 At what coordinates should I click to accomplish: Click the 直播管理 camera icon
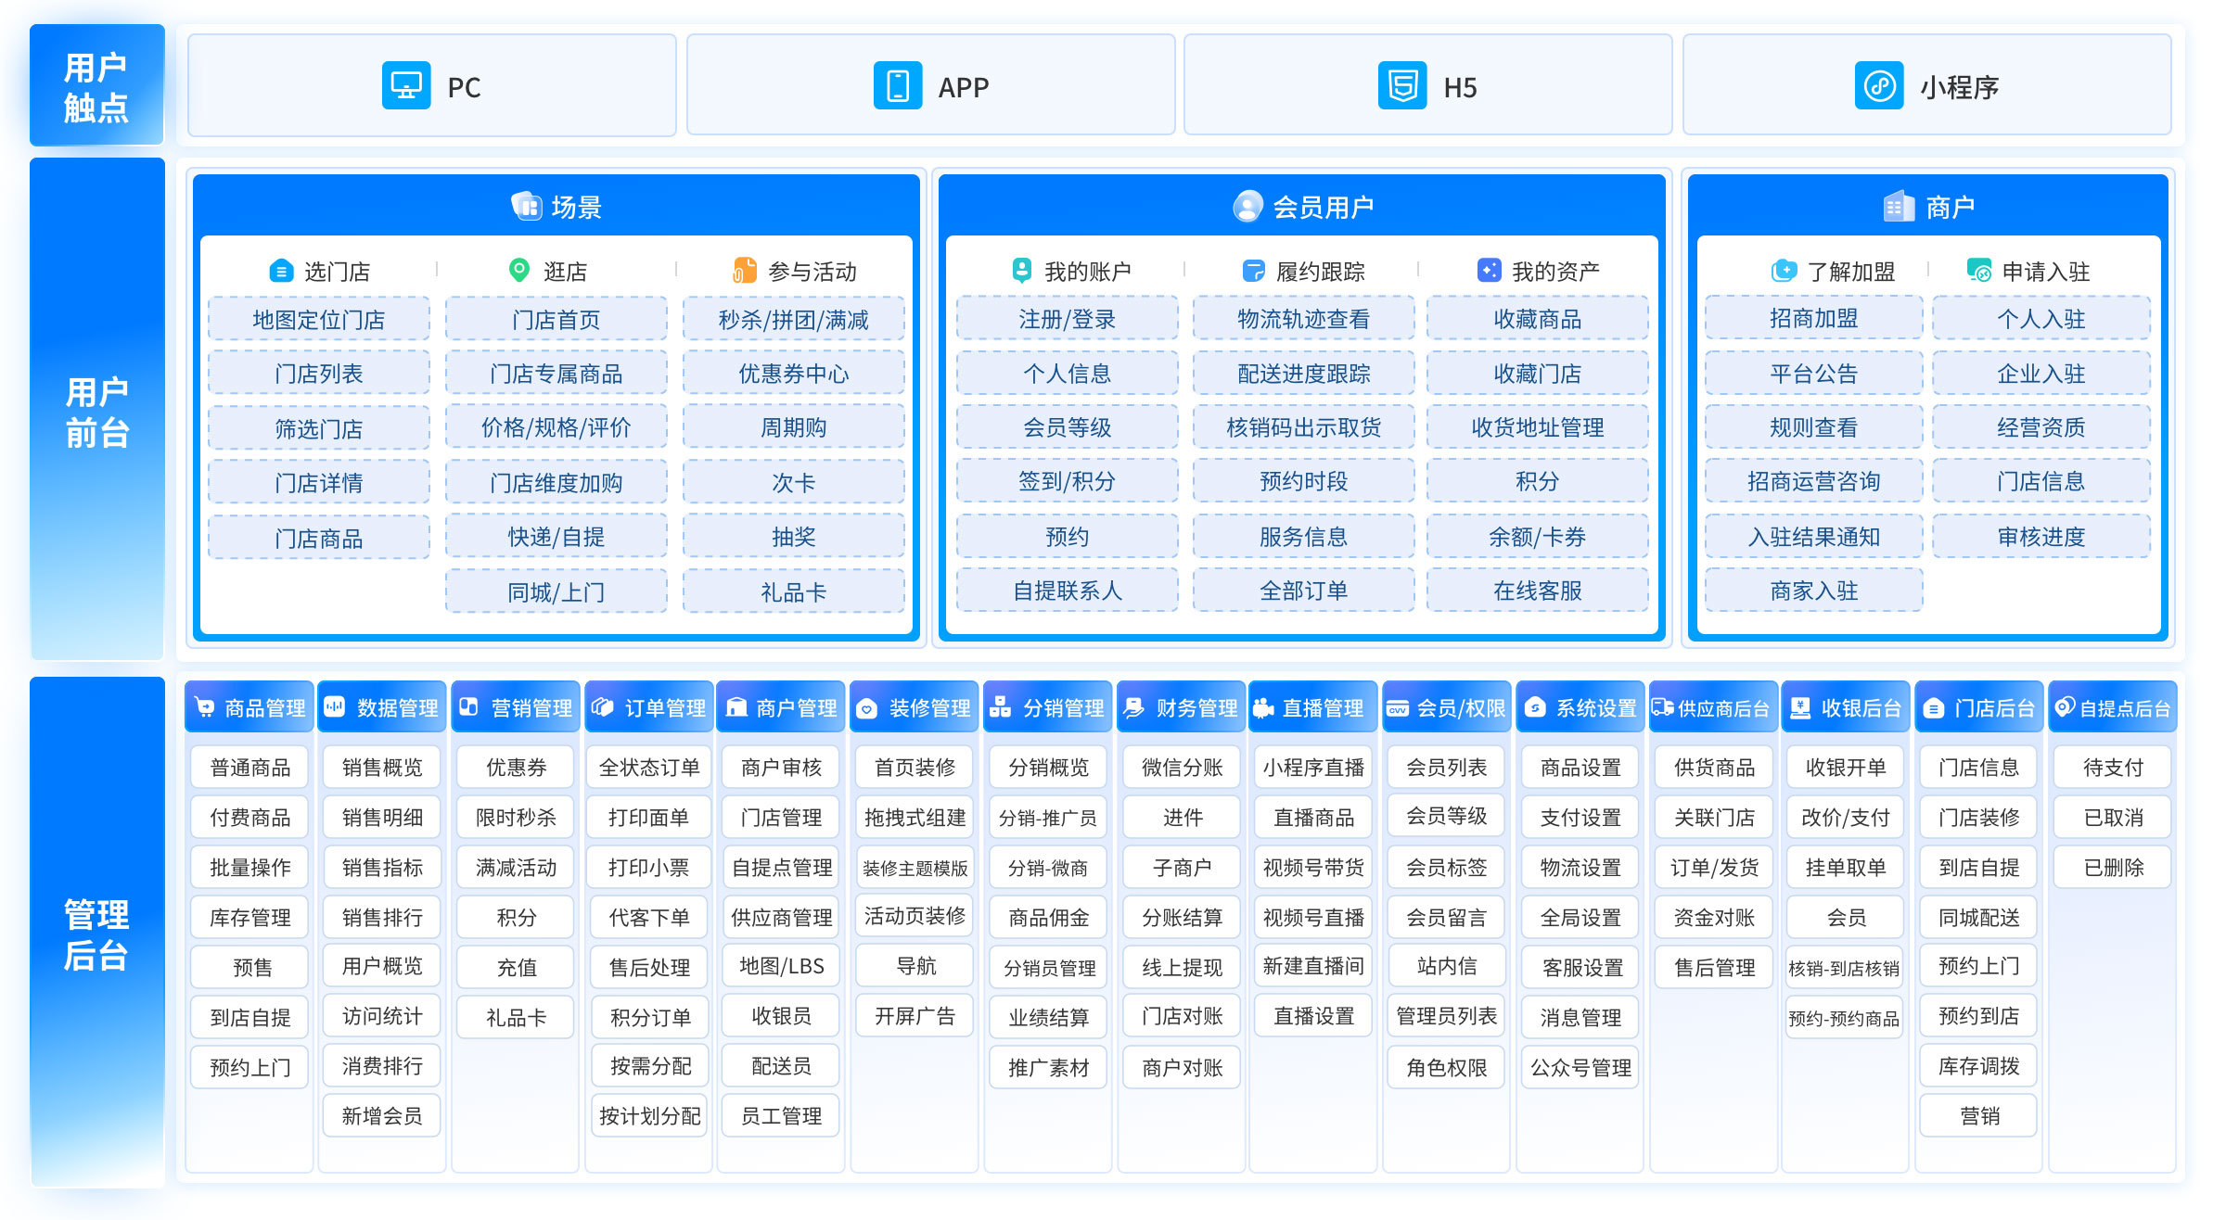pyautogui.click(x=1263, y=707)
